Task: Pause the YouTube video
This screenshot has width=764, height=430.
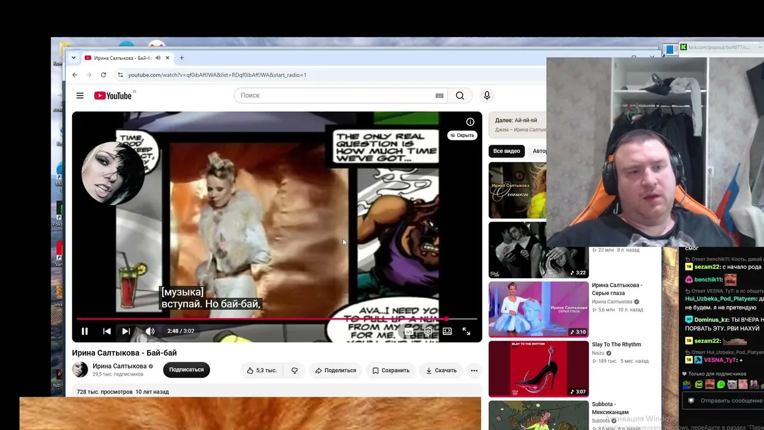Action: pyautogui.click(x=85, y=331)
